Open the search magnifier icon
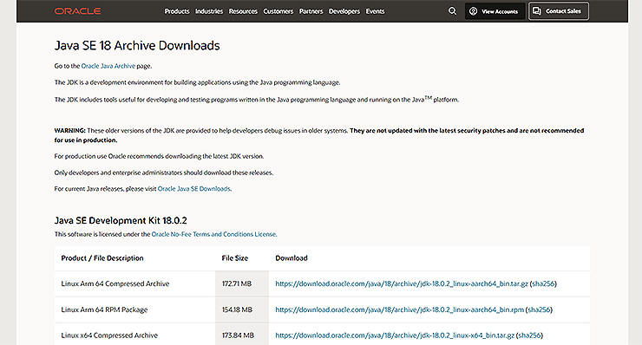The width and height of the screenshot is (642, 345). (x=452, y=11)
